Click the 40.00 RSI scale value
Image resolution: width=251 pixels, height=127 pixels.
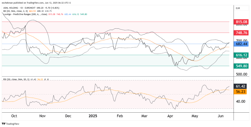(241, 101)
